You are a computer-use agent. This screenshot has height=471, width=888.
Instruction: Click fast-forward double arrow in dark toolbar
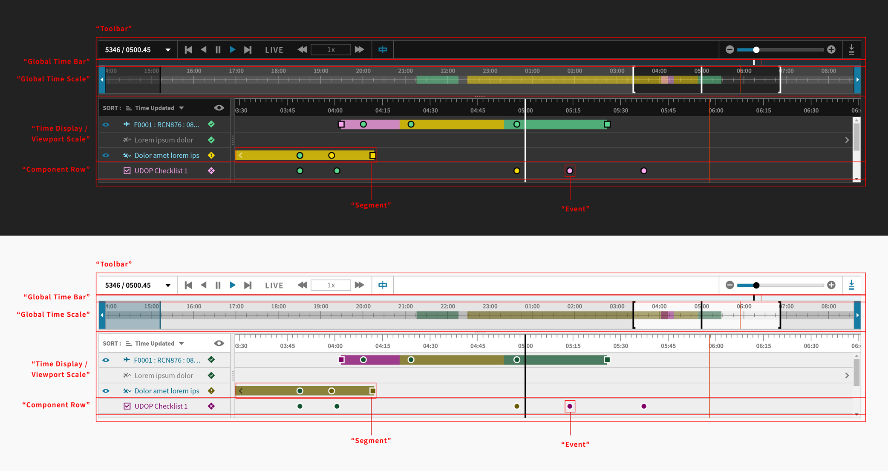[360, 50]
